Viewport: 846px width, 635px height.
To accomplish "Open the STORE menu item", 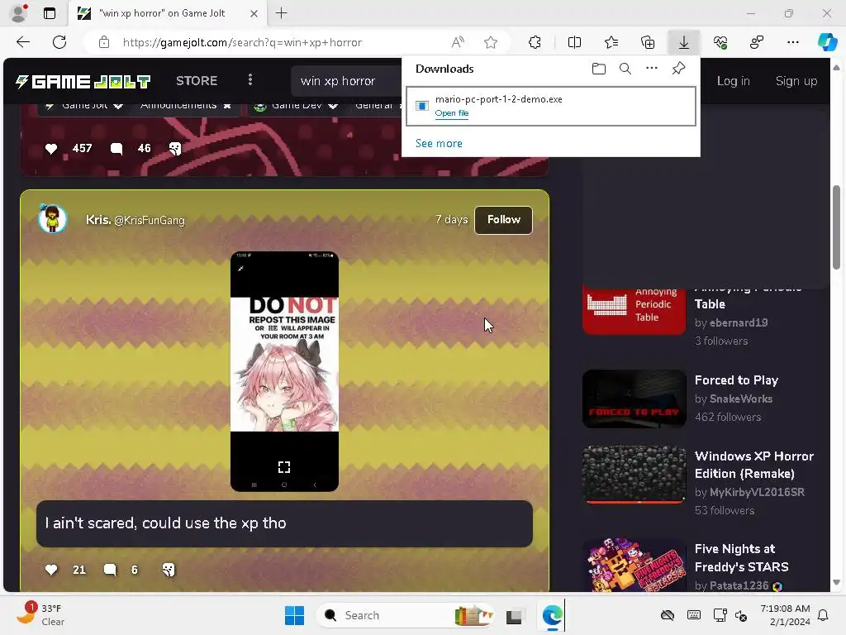I will tap(197, 81).
